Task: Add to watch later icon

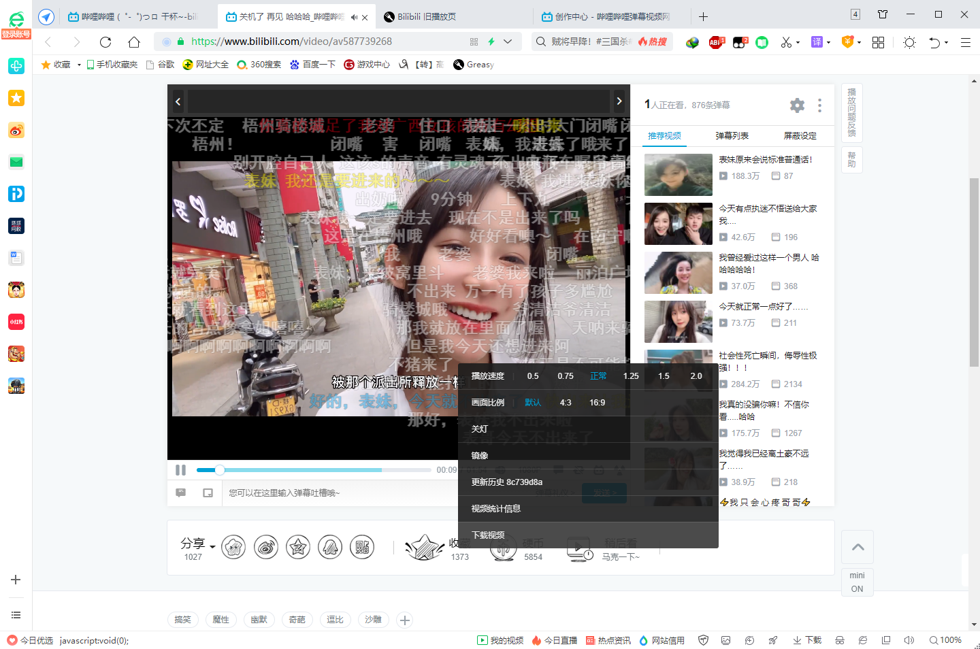Action: tap(580, 548)
